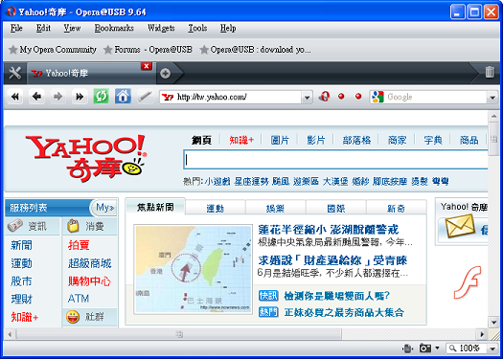Open the Bookmarks menu

tap(114, 28)
